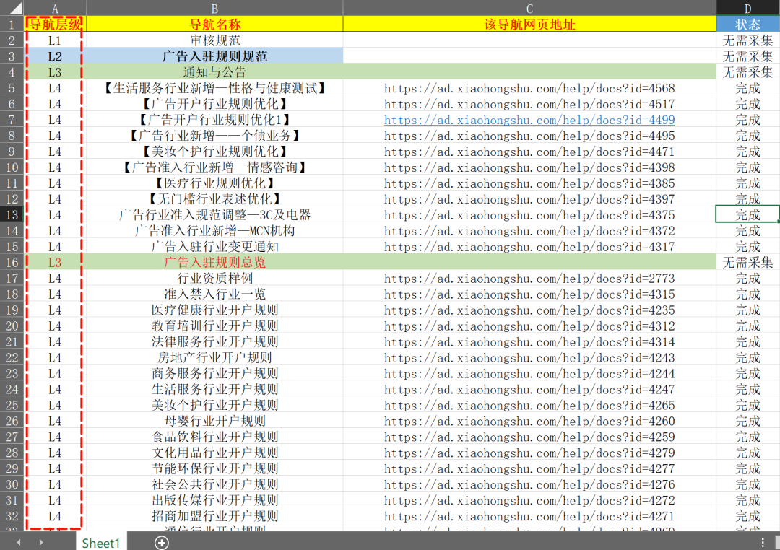Add a new sheet with plus button
Screen dimensions: 780x550
(162, 543)
